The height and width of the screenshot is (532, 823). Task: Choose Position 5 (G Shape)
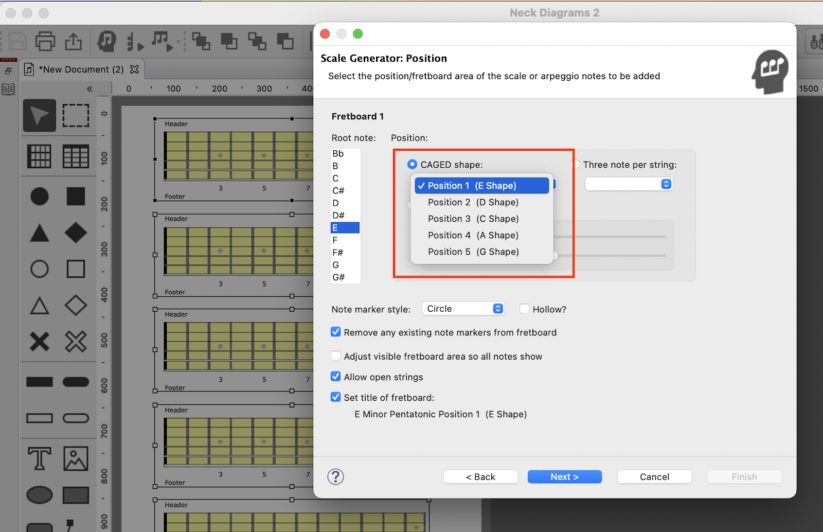coord(482,252)
